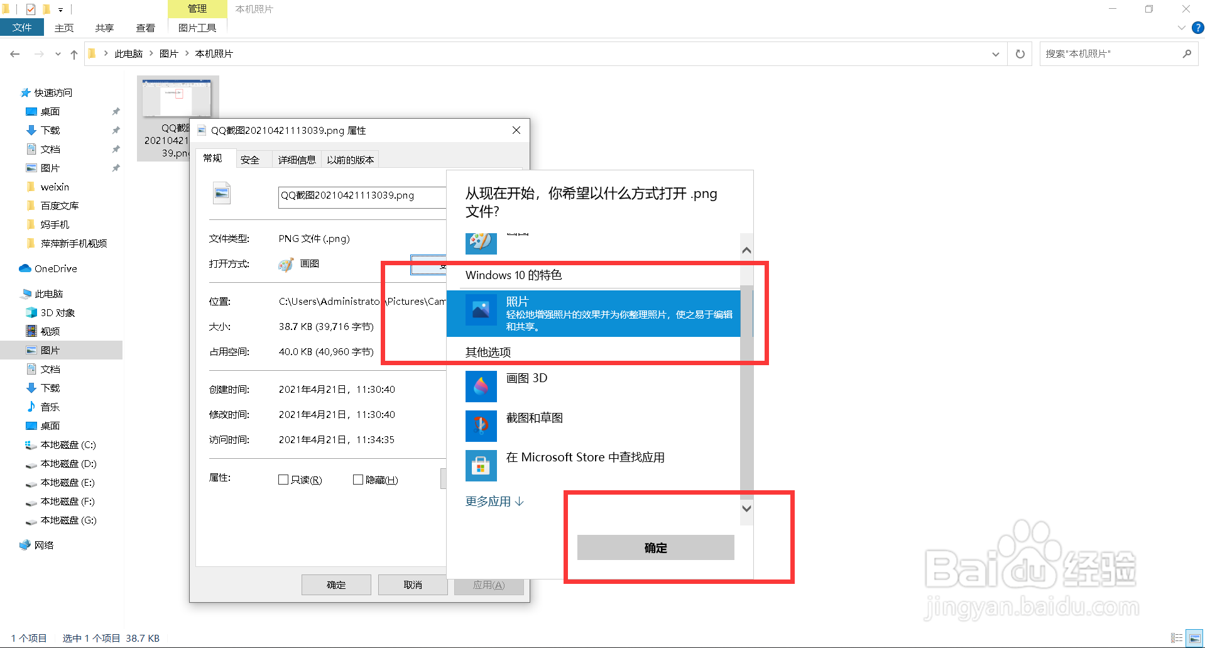
Task: Click the file name field in Properties
Action: pyautogui.click(x=363, y=196)
